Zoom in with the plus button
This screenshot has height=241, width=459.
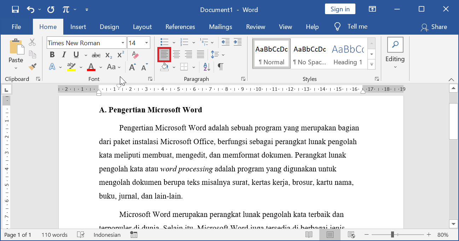[x=429, y=235]
